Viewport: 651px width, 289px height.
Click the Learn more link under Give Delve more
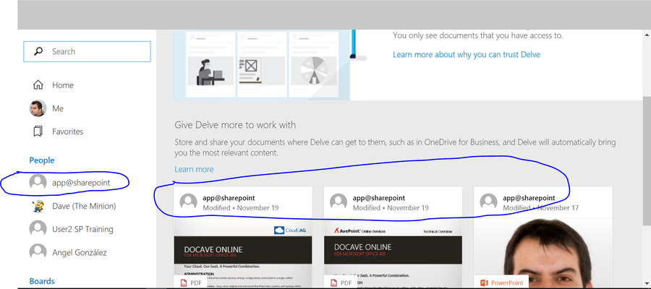point(194,169)
